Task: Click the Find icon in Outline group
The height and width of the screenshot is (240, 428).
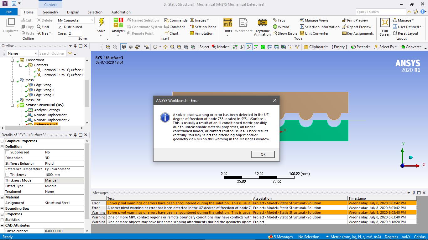Action: (x=43, y=27)
